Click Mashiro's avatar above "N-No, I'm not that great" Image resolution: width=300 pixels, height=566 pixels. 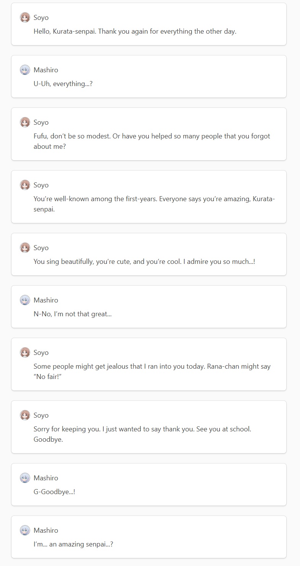pos(25,300)
